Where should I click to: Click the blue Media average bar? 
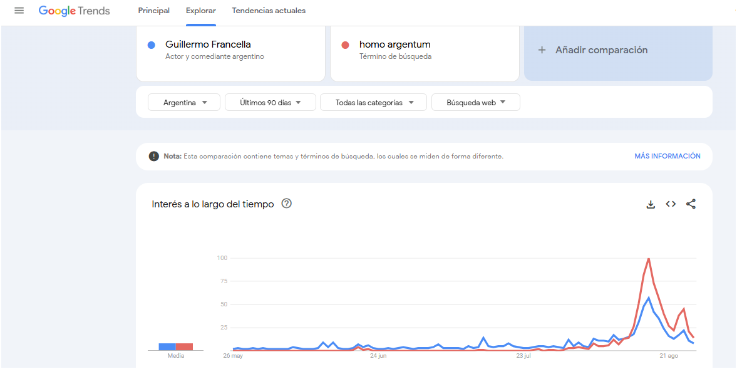point(167,347)
